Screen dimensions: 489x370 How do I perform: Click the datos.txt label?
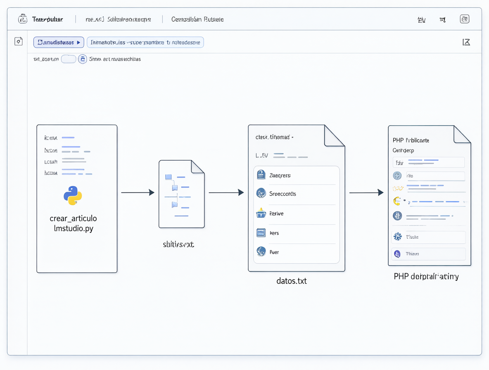coord(292,281)
